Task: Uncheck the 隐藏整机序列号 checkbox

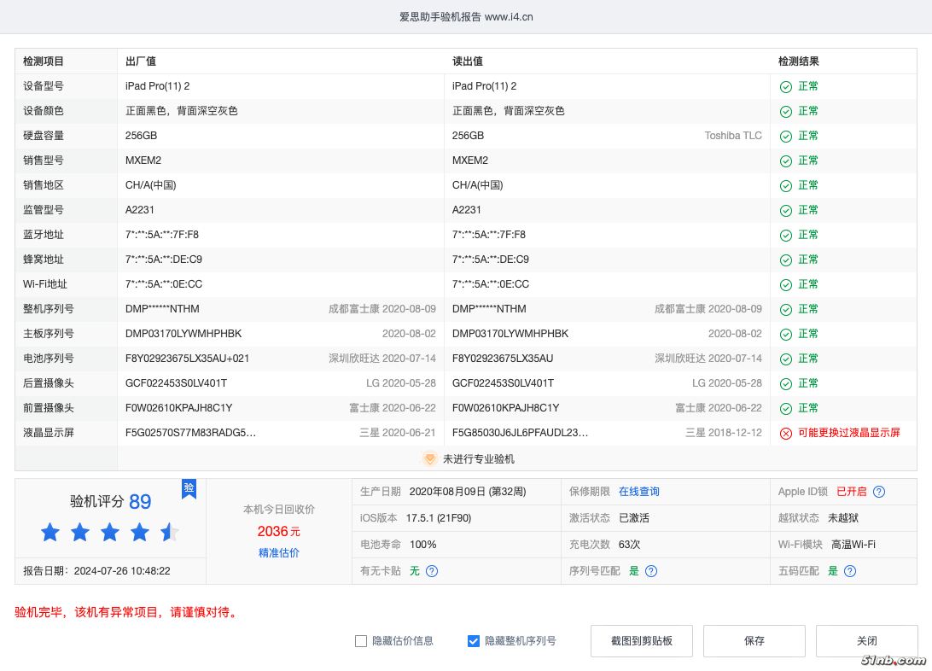Action: coord(474,641)
